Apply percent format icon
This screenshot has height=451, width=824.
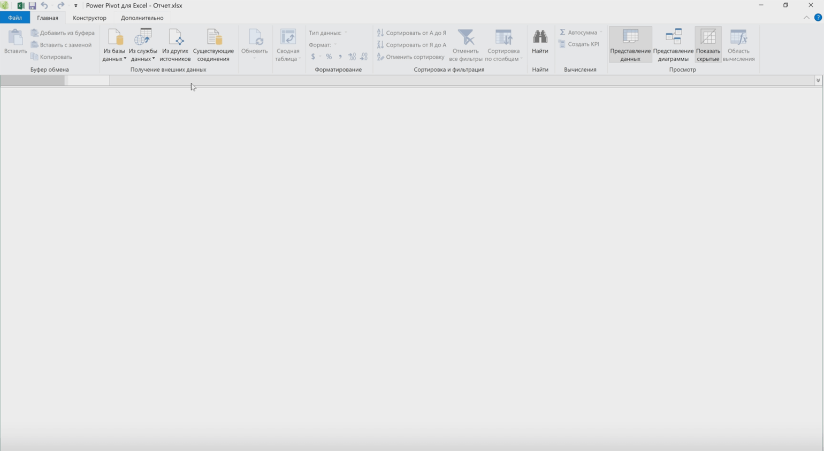pos(329,57)
